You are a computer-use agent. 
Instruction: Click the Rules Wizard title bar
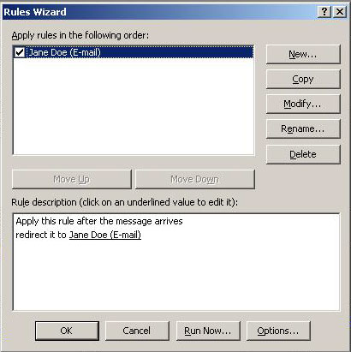[160, 12]
